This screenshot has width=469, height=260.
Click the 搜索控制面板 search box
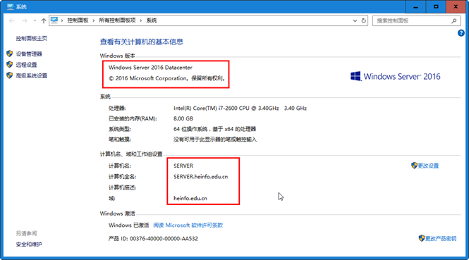416,20
